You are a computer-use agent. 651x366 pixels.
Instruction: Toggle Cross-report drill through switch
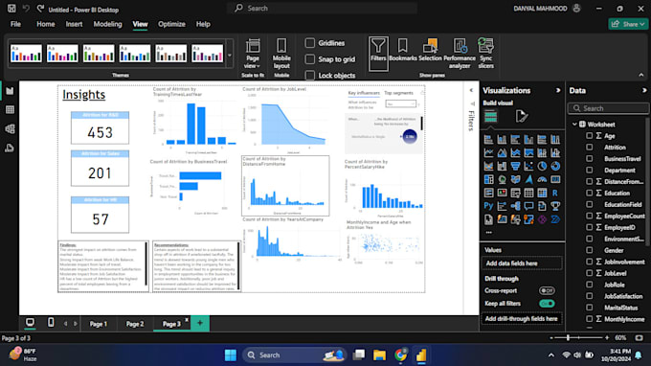(547, 291)
